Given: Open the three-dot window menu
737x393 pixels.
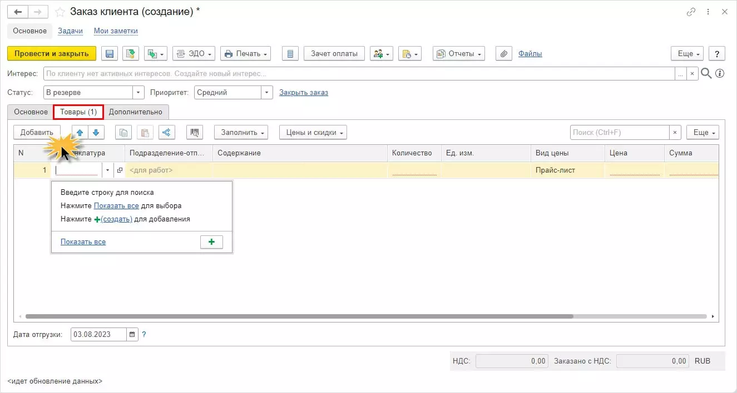Looking at the screenshot, I should pyautogui.click(x=708, y=12).
